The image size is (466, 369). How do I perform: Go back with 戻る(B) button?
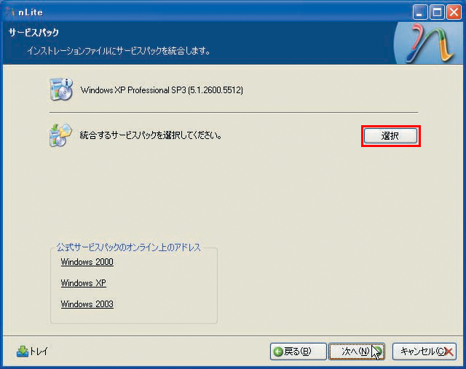click(x=298, y=352)
